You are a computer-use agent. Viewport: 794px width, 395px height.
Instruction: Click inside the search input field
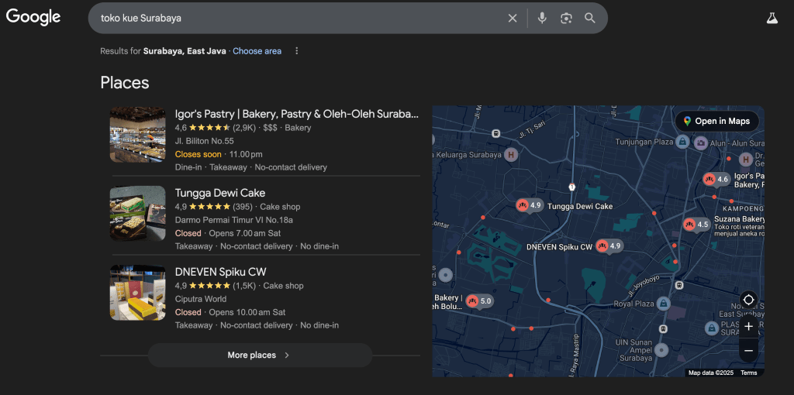295,18
